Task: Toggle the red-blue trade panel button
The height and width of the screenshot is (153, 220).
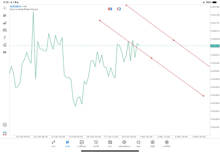Action: [110, 9]
